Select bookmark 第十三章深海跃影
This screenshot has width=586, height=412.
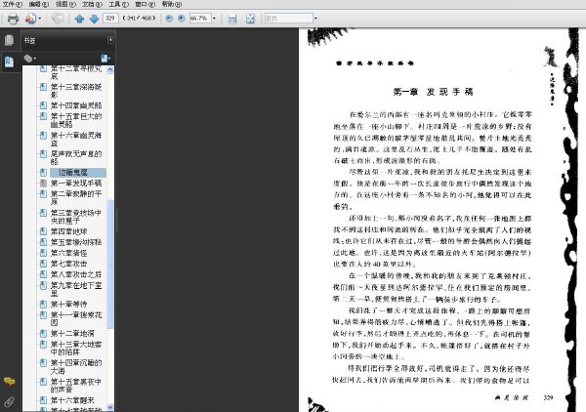click(76, 91)
